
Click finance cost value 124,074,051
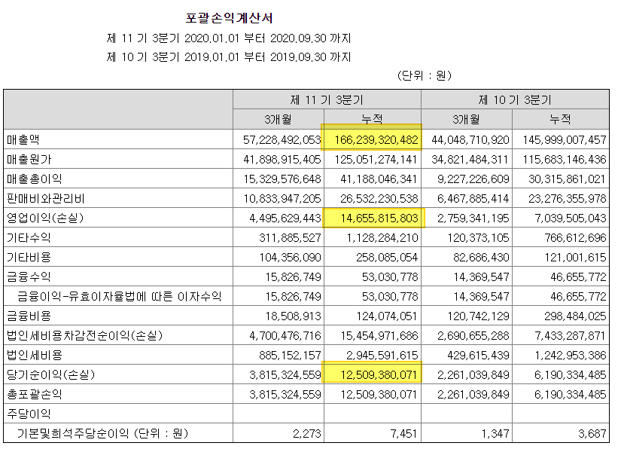tap(387, 316)
